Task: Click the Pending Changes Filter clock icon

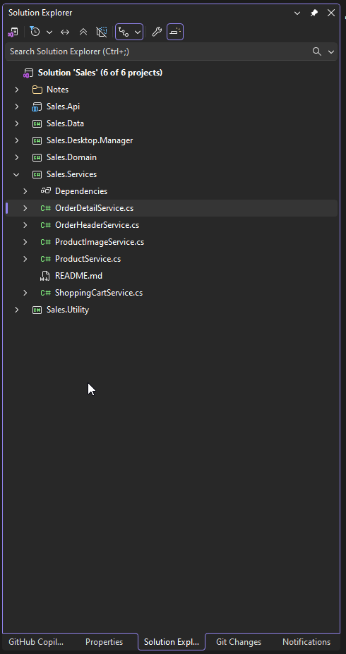Action: 35,32
